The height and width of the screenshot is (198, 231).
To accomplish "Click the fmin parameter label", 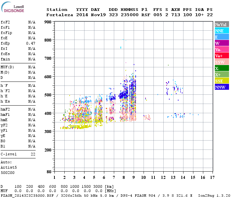I will pos(5,59).
